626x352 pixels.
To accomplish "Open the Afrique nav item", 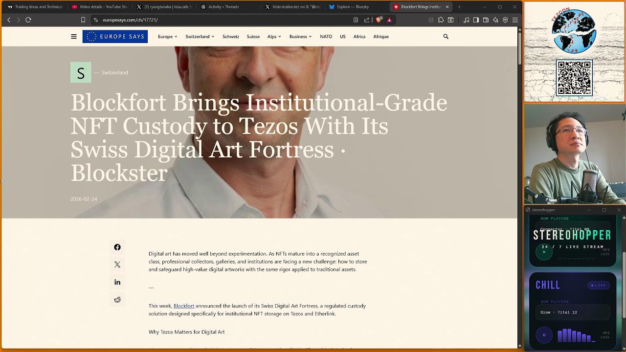I will [x=381, y=37].
